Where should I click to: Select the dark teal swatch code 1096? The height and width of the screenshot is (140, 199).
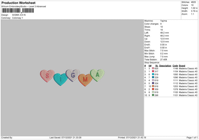point(153,77)
